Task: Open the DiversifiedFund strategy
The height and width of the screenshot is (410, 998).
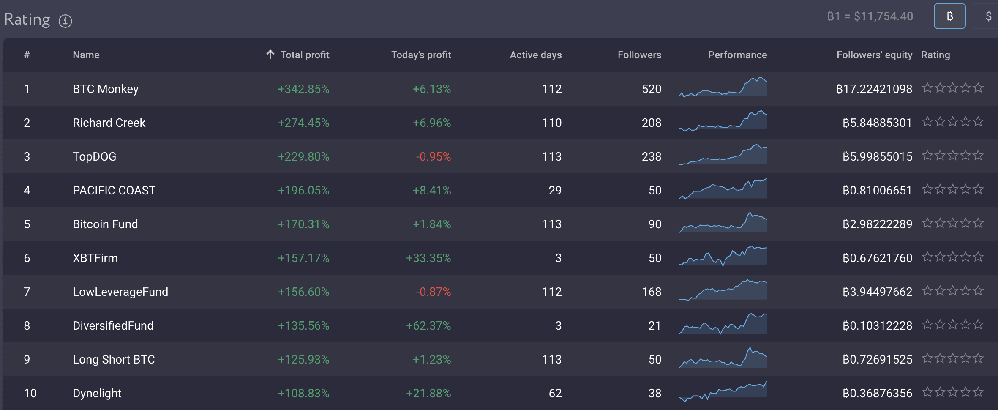Action: (113, 325)
